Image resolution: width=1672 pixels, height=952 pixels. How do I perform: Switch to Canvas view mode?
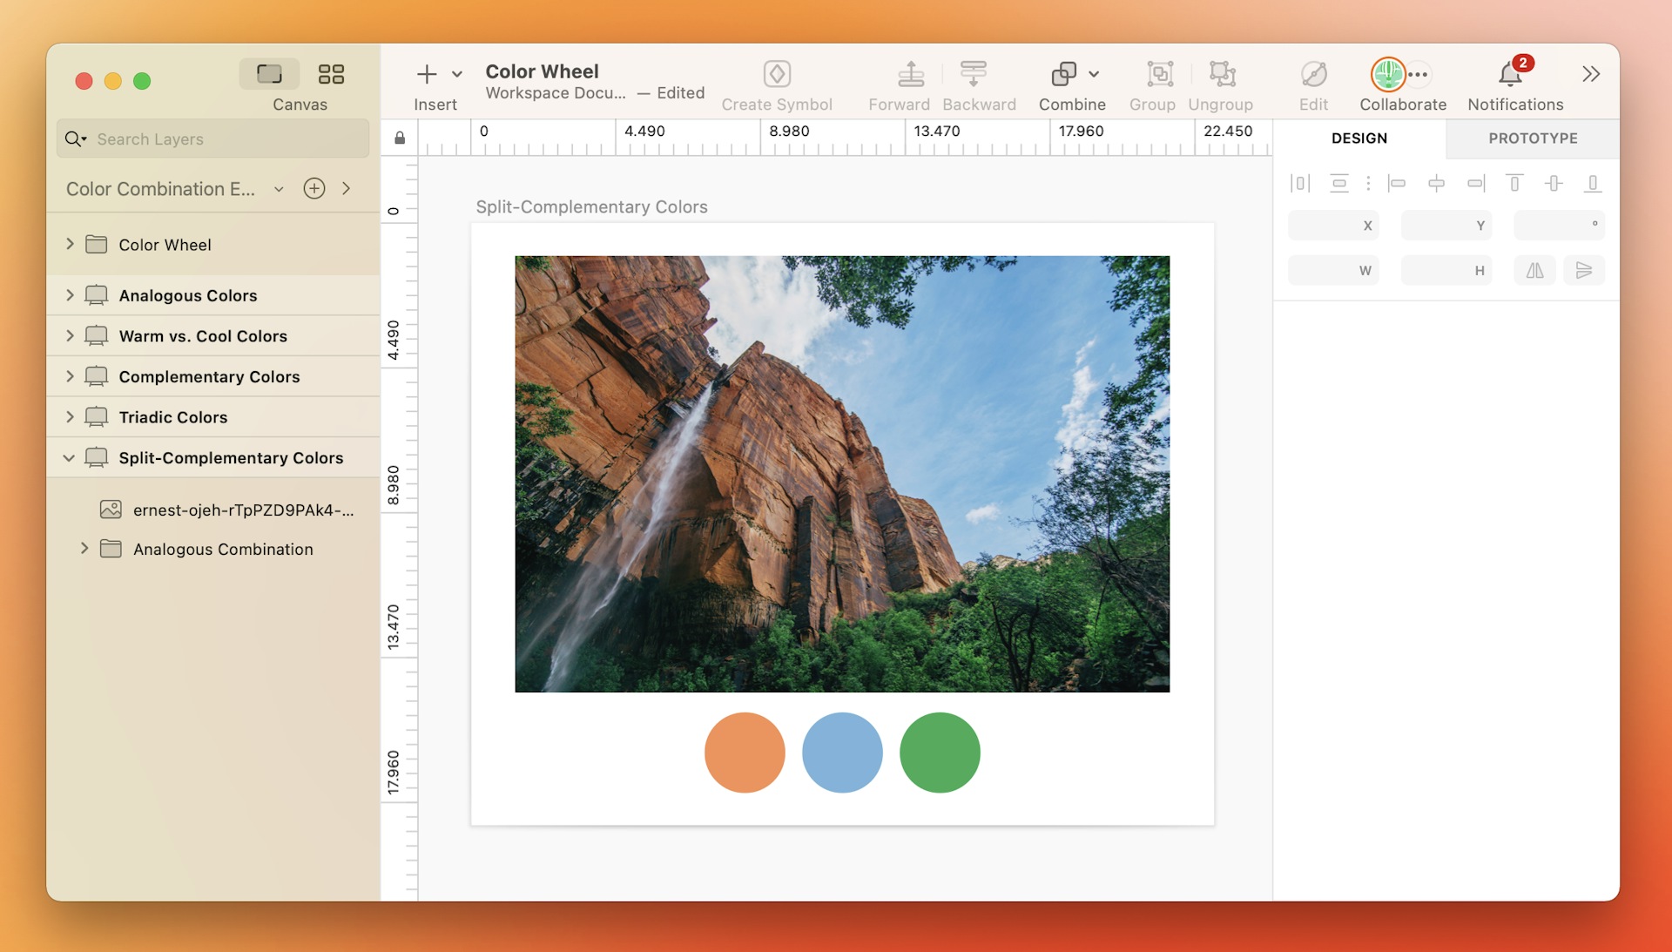(269, 74)
